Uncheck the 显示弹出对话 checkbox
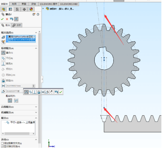This screenshot has width=162, height=148. (2, 146)
